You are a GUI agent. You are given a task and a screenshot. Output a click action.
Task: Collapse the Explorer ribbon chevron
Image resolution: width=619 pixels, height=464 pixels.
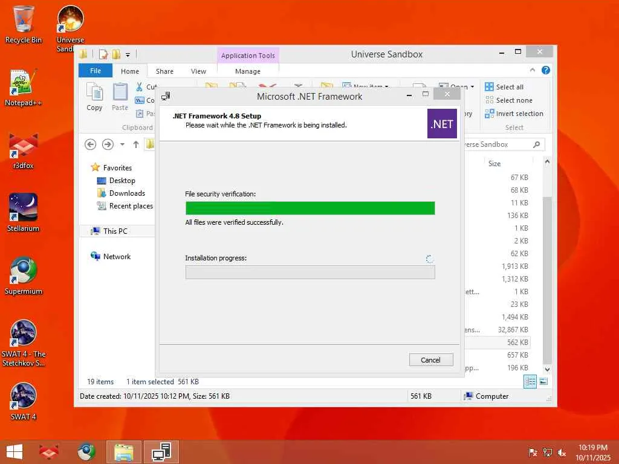point(533,70)
